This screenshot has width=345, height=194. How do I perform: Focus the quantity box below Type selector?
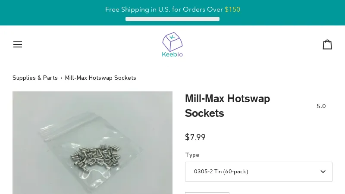coord(207,193)
